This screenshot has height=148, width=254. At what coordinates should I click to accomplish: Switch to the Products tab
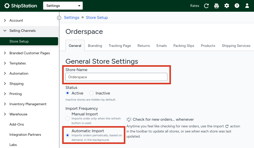208,46
